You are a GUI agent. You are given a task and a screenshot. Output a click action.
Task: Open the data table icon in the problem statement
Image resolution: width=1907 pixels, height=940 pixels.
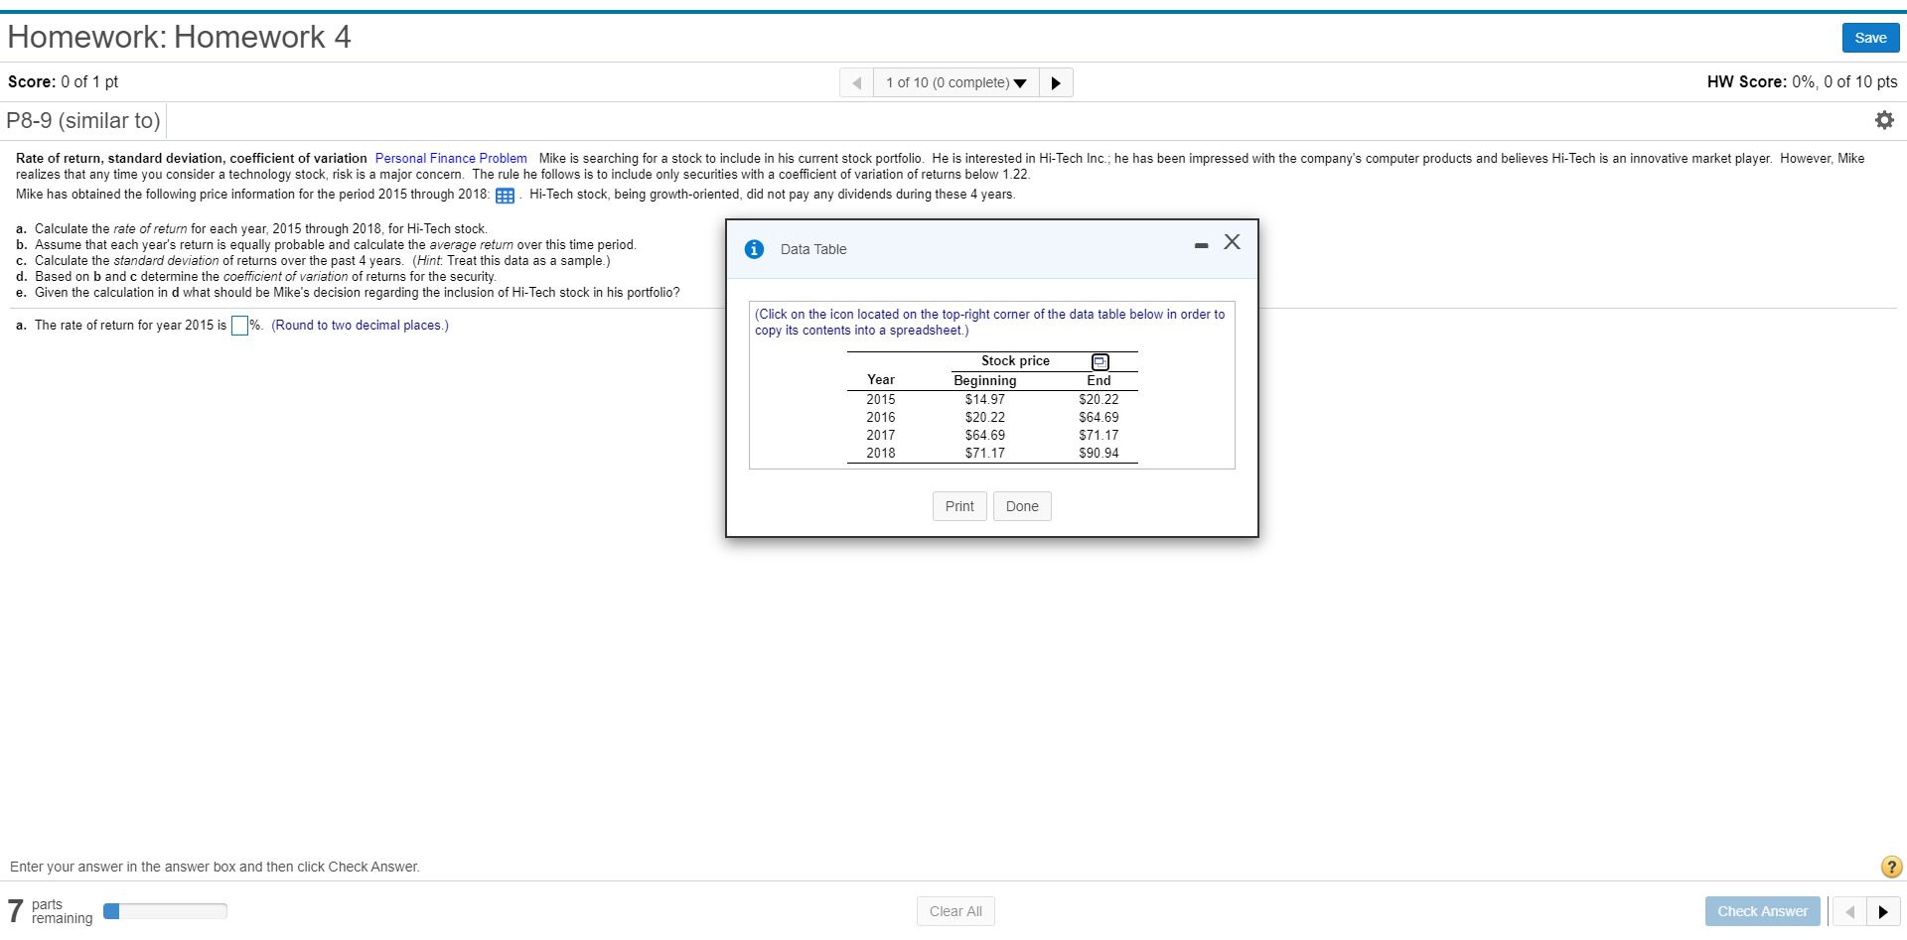pyautogui.click(x=506, y=196)
